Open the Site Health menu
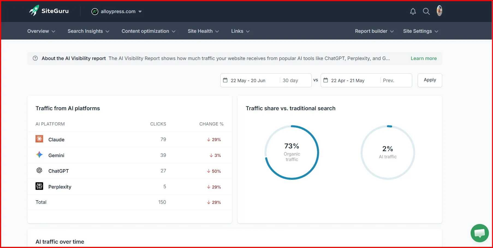The width and height of the screenshot is (493, 248). tap(203, 31)
